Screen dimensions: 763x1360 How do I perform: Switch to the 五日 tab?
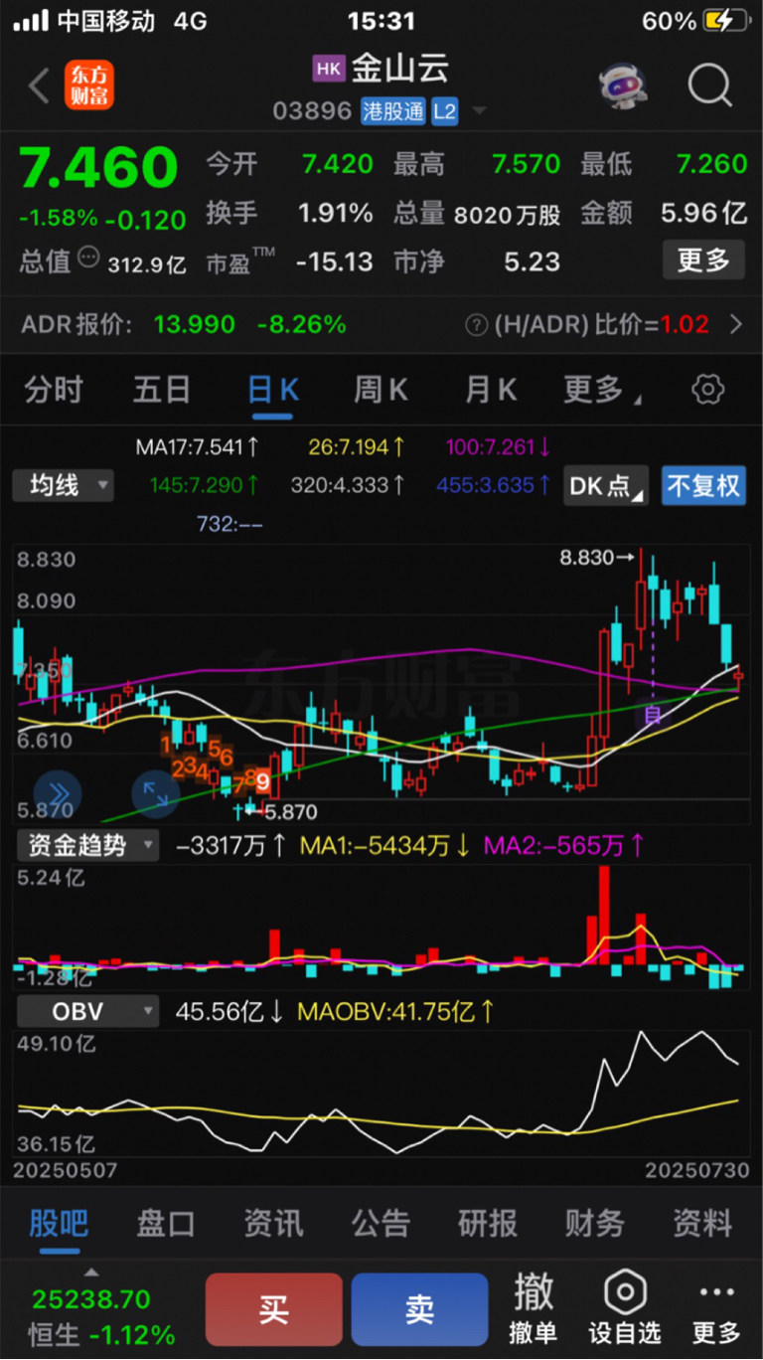tap(161, 390)
